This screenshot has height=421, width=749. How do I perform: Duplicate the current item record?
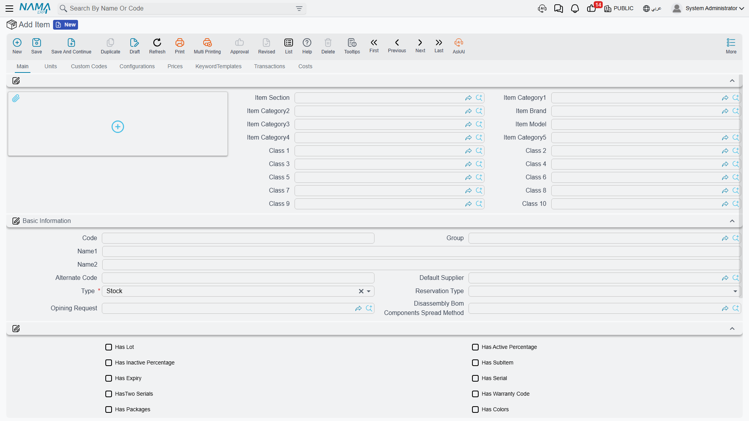(x=110, y=46)
